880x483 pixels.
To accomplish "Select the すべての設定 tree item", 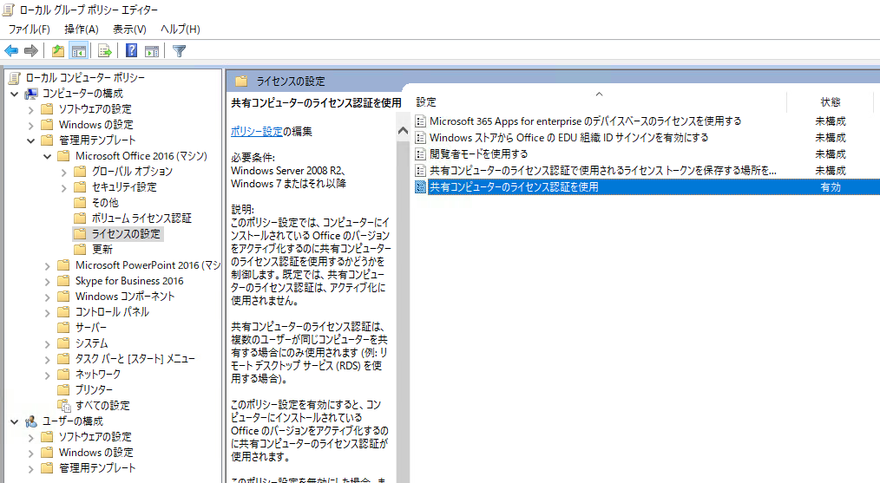I will pyautogui.click(x=102, y=405).
